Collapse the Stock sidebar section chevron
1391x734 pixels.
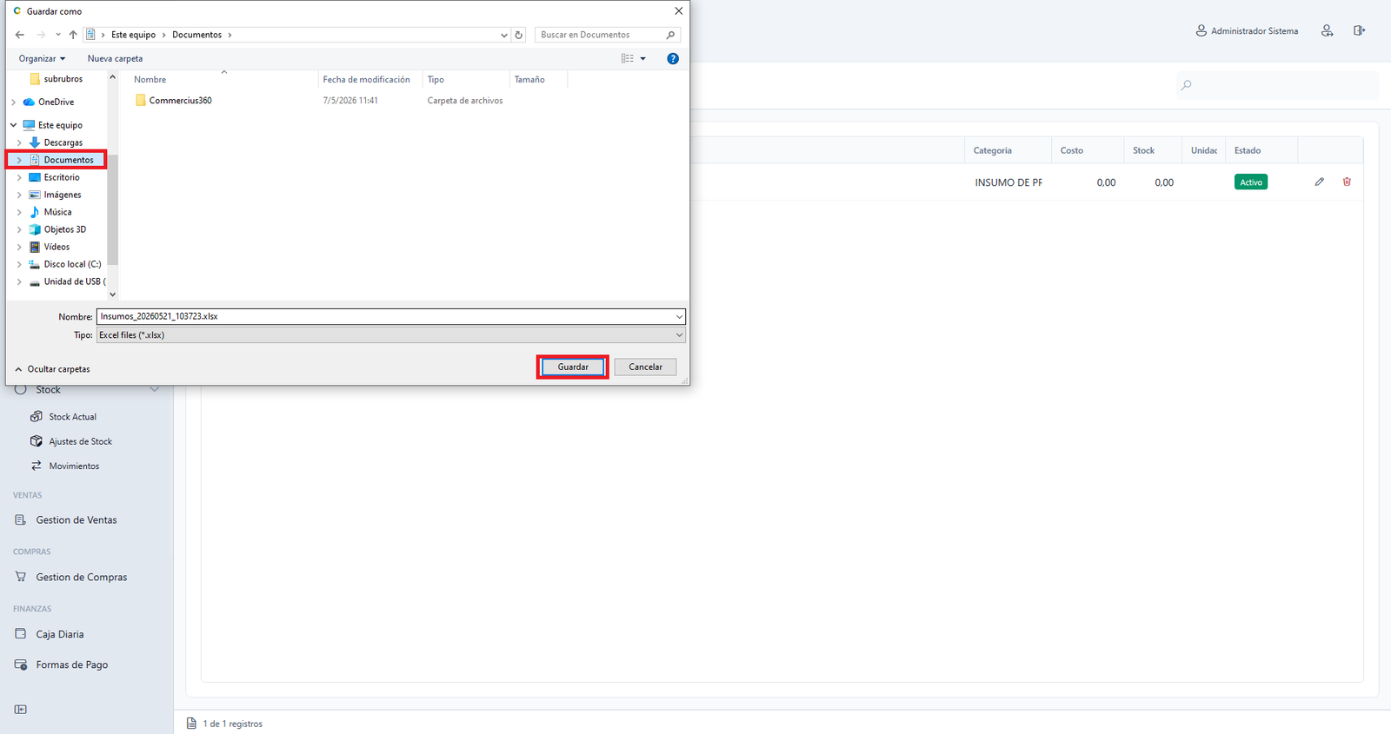tap(155, 390)
